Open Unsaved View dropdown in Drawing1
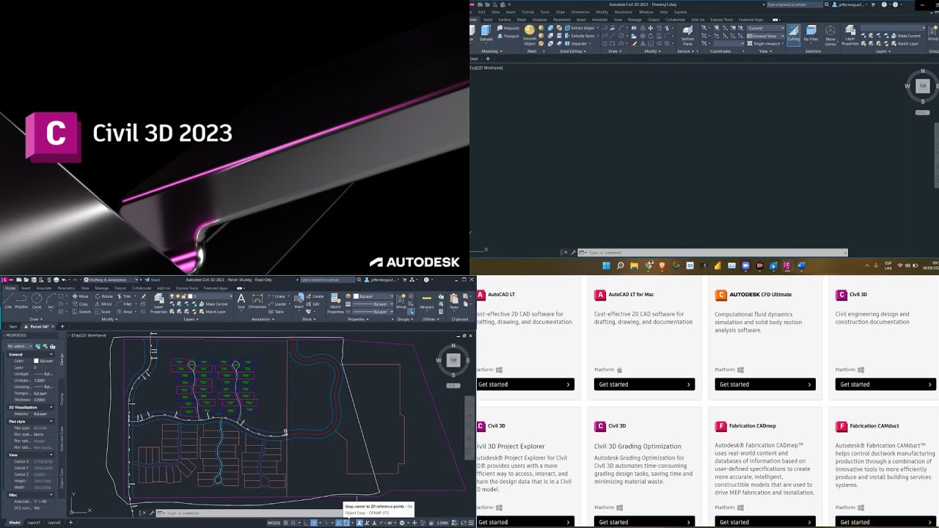 point(766,36)
